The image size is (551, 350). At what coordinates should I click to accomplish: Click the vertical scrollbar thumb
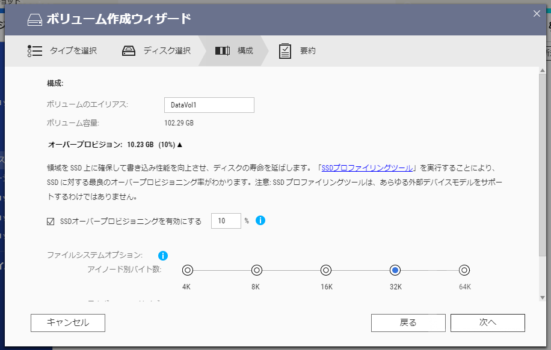coord(543,165)
